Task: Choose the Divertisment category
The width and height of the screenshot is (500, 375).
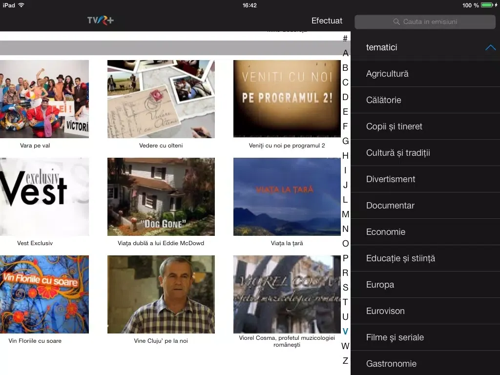Action: (425, 179)
